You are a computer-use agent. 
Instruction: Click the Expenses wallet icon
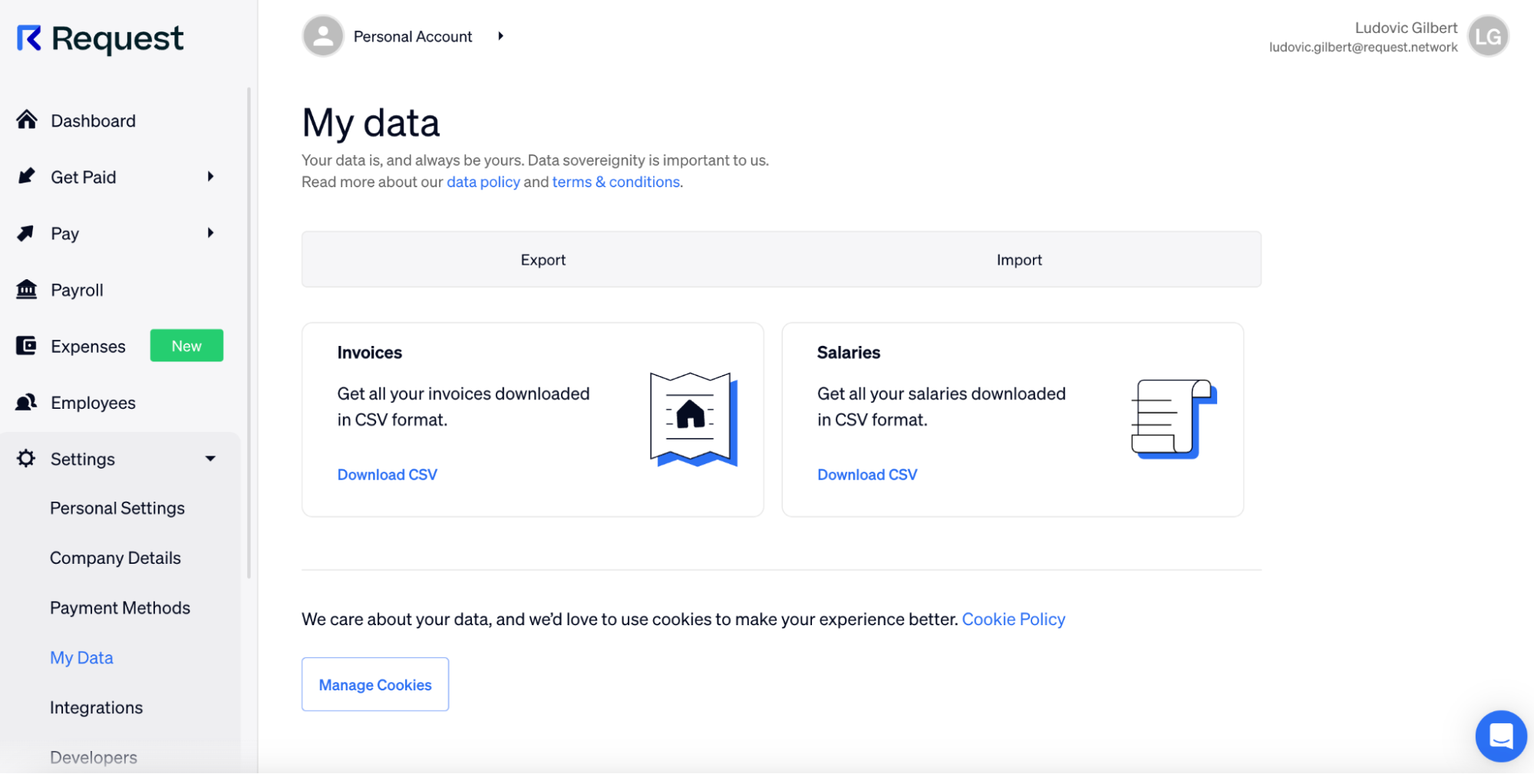(x=26, y=346)
